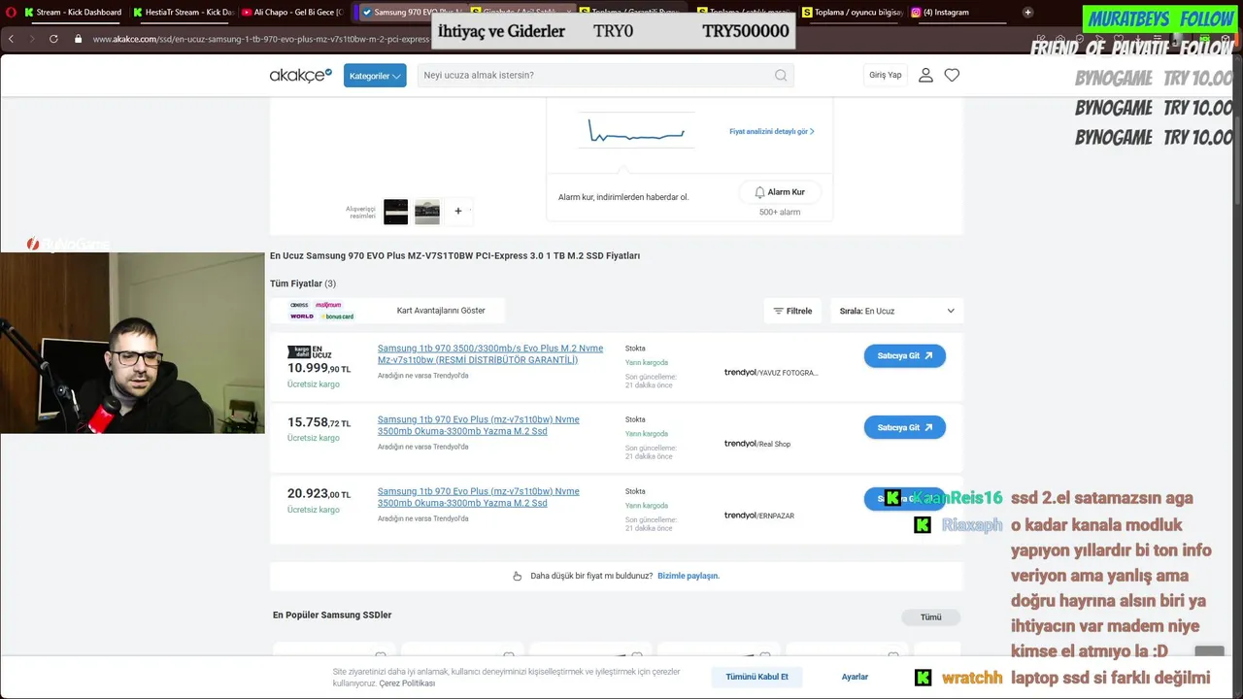This screenshot has width=1243, height=699.
Task: Open the first shopper image thumbnail
Action: point(396,212)
